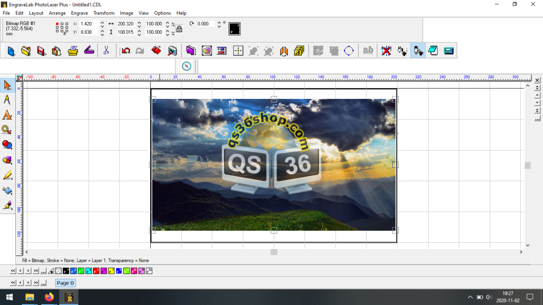Image resolution: width=543 pixels, height=305 pixels.
Task: Click palette scroll-to-first (<<) button
Action: (x=13, y=271)
